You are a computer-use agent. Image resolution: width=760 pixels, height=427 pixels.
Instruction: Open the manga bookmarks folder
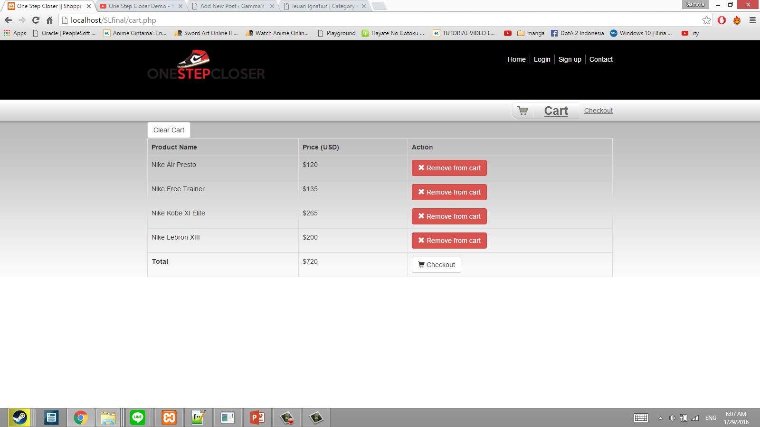[x=531, y=33]
